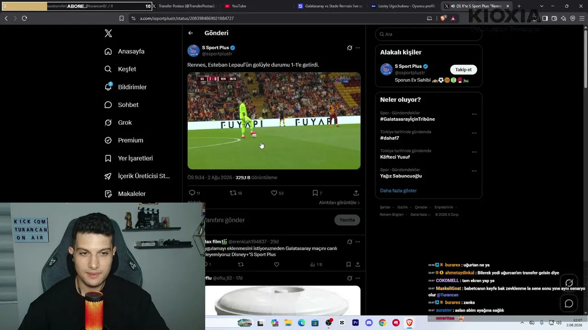Open more options for Köfteci Yusuf trend
This screenshot has height=330, width=588.
pyautogui.click(x=474, y=152)
